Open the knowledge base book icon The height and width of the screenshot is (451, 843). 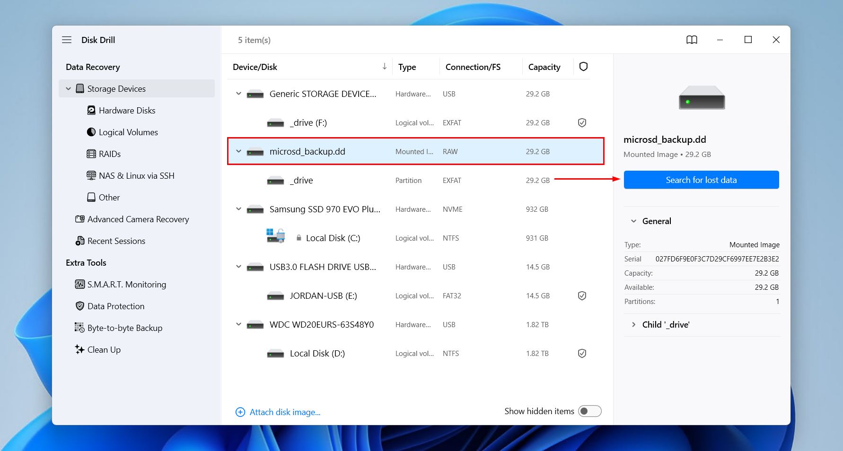pyautogui.click(x=692, y=40)
